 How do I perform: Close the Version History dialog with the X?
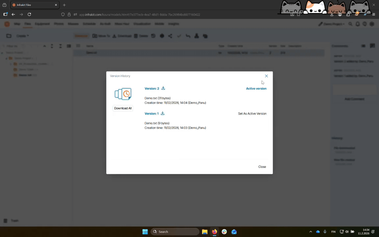click(266, 76)
